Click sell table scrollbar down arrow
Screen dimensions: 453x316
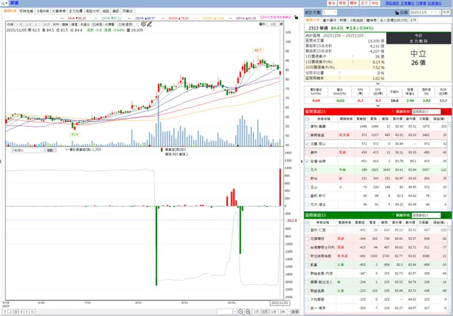coord(449,312)
